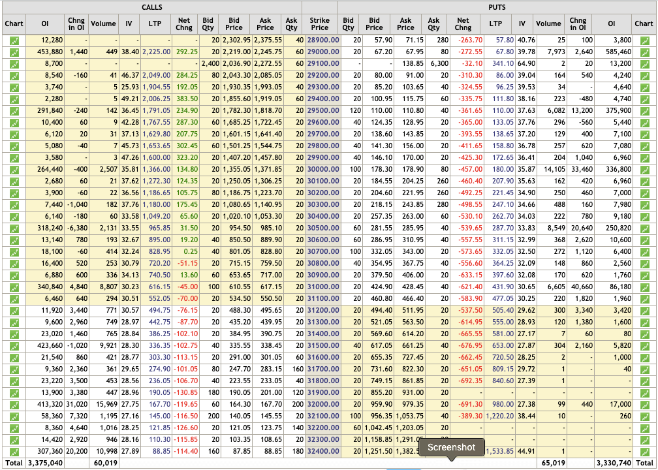Click the CALLS section header
The image size is (658, 470).
tap(152, 8)
